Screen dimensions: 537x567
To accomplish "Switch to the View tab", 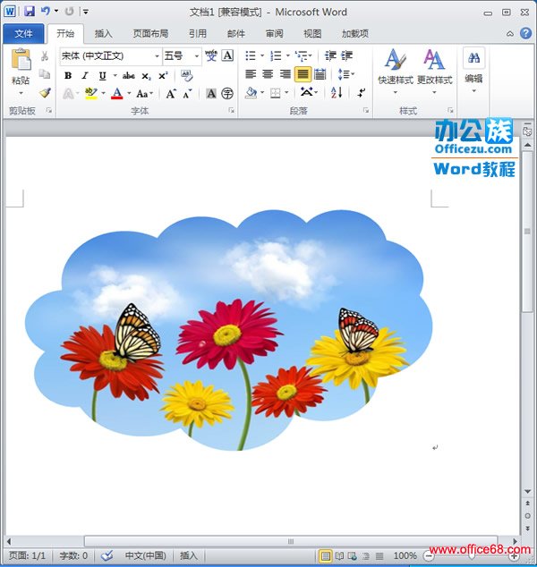I will (312, 34).
